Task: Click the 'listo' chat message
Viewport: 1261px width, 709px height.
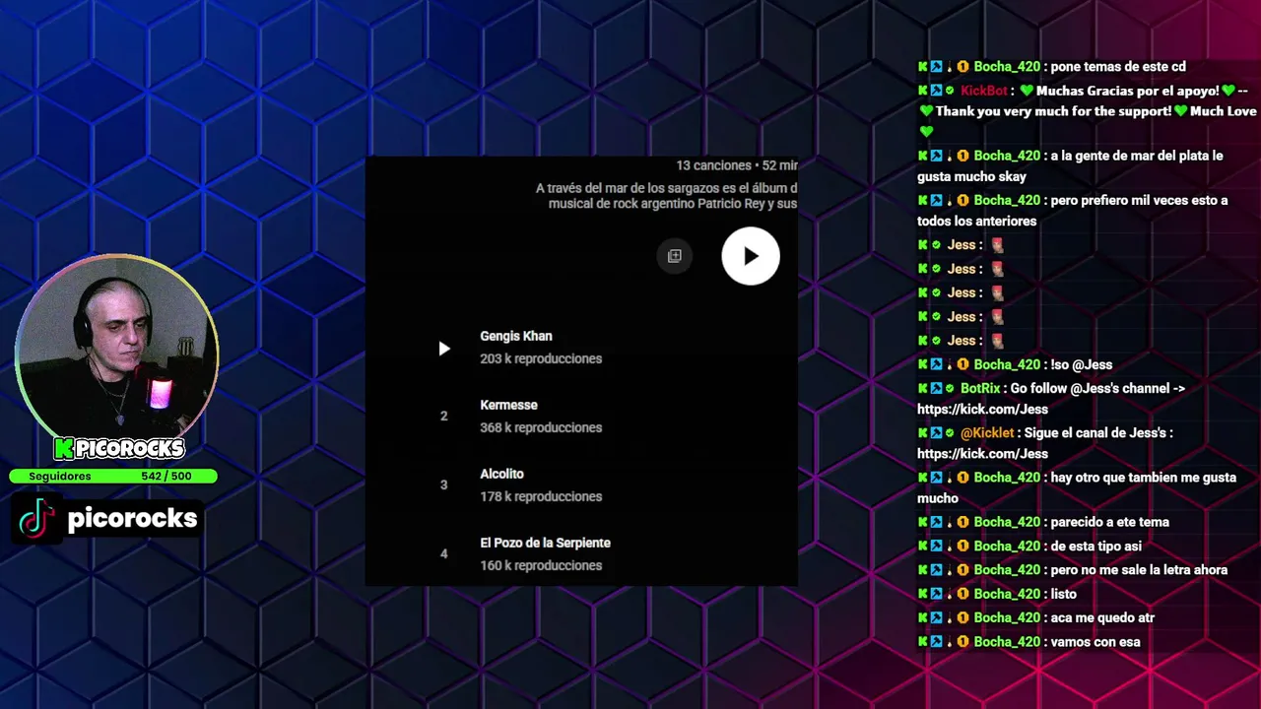Action: coord(1064,595)
